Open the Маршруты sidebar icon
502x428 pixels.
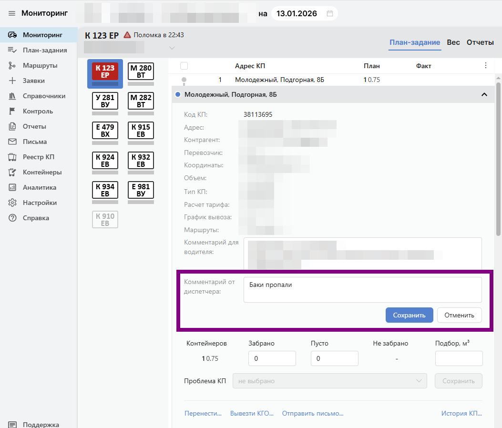(x=12, y=65)
